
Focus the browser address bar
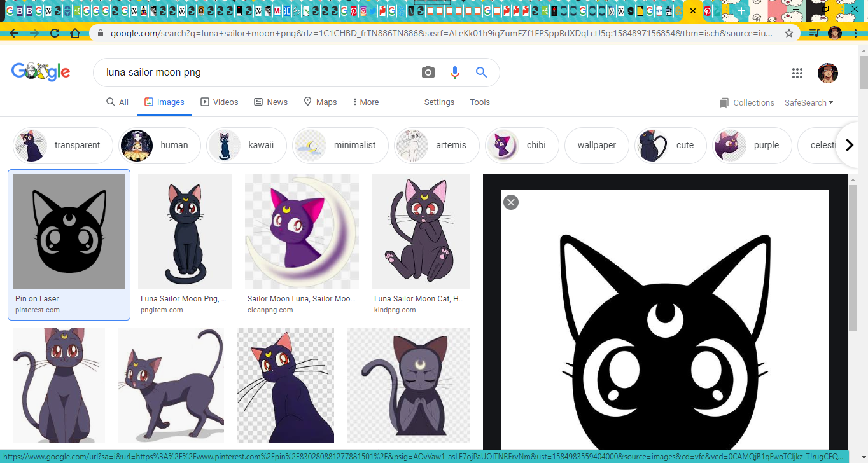point(442,33)
